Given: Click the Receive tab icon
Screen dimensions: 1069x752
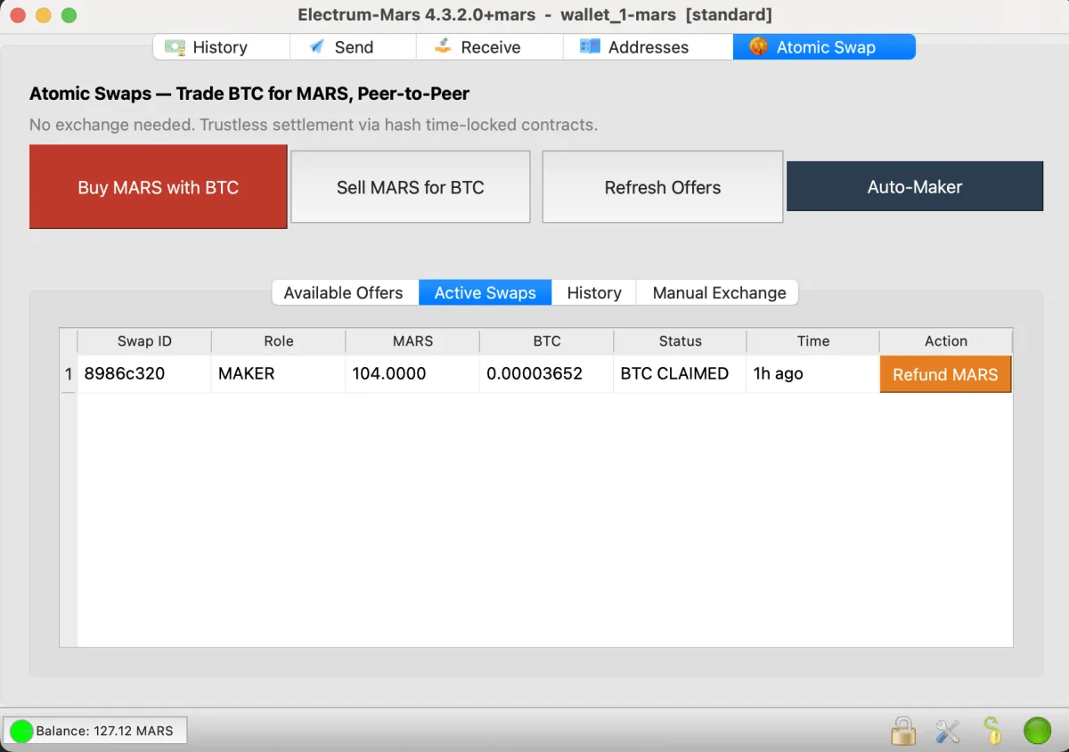Looking at the screenshot, I should point(444,46).
